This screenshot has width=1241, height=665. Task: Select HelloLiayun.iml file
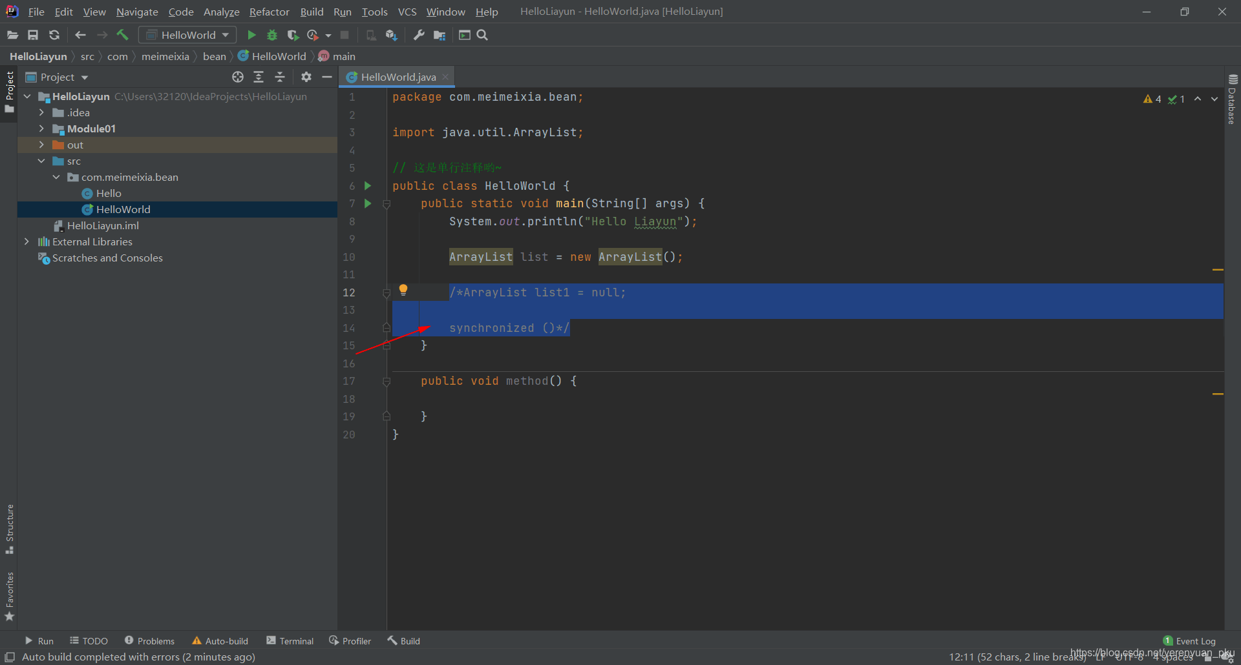(103, 225)
